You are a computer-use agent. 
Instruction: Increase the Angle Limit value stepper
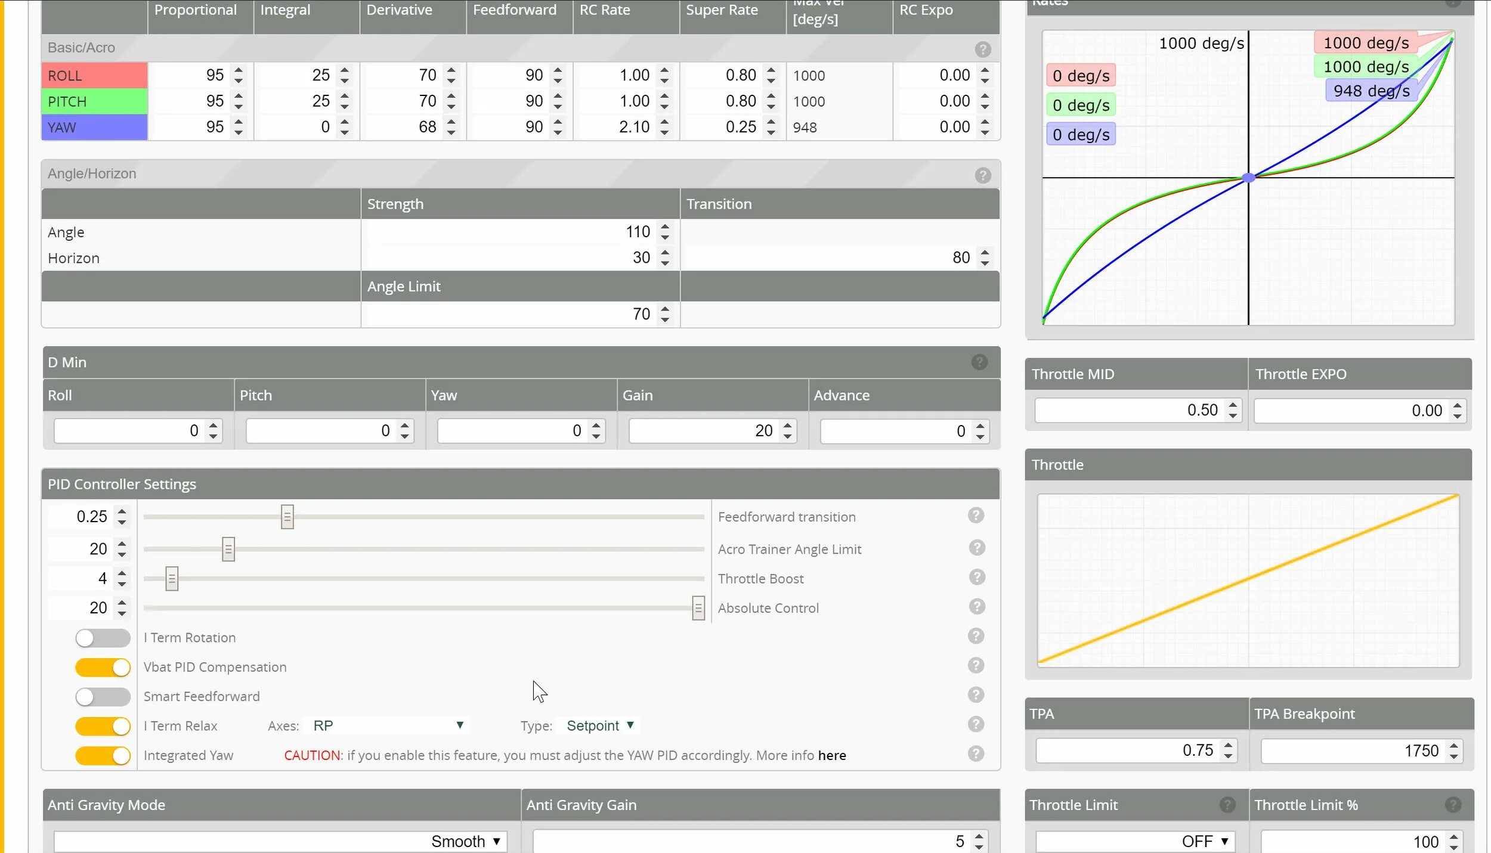pyautogui.click(x=665, y=309)
